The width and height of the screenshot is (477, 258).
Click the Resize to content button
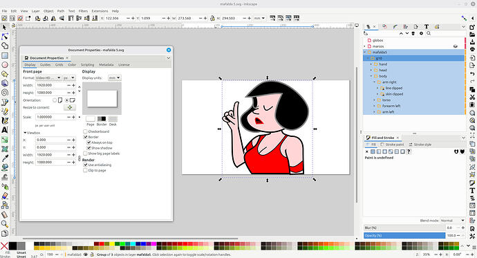coord(70,107)
